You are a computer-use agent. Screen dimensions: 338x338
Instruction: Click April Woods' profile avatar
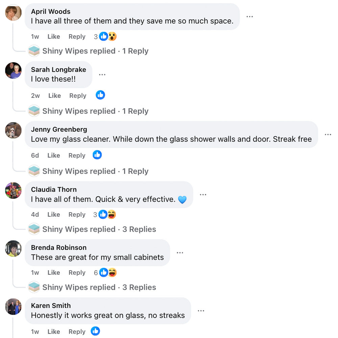14,13
